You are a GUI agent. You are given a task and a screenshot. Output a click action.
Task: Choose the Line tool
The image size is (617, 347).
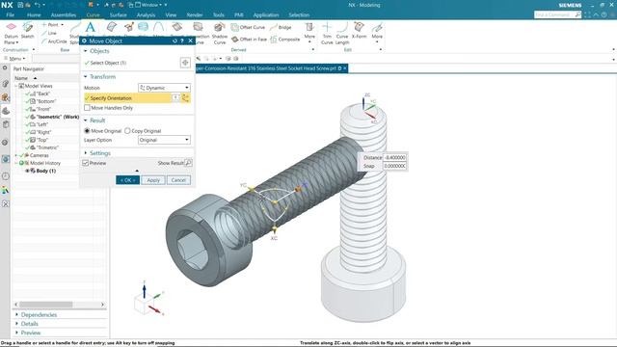[49, 33]
